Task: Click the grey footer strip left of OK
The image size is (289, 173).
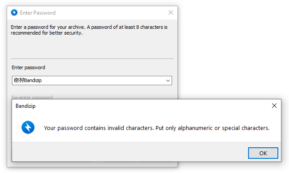Action: 130,152
